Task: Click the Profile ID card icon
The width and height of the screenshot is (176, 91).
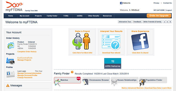Action: [x=11, y=74]
